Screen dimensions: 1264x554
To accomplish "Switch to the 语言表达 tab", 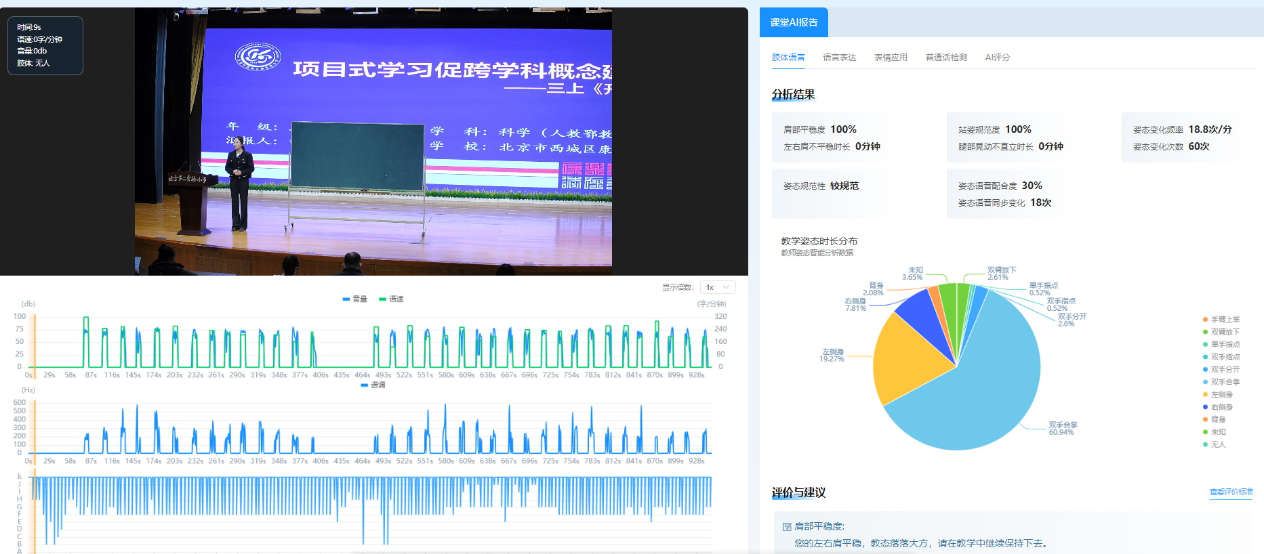I will point(839,58).
